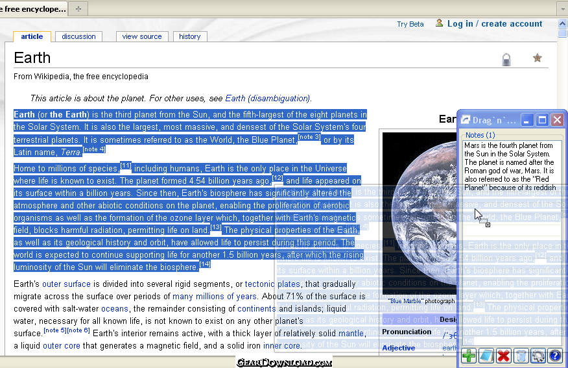Open Log in / create account

(x=495, y=23)
